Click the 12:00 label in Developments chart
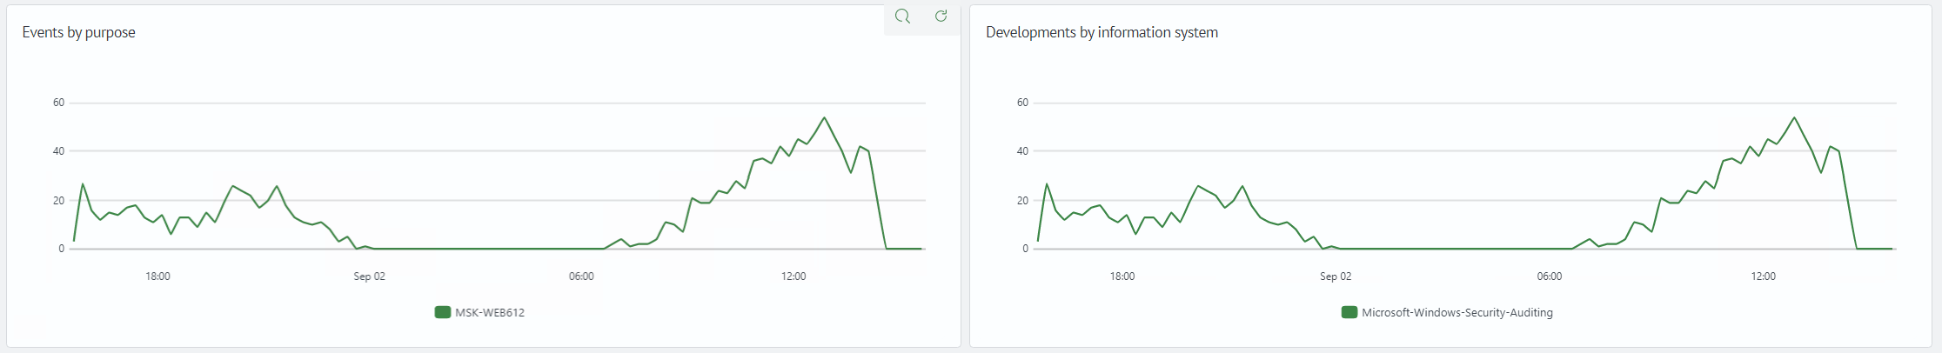The image size is (1942, 353). (1764, 276)
